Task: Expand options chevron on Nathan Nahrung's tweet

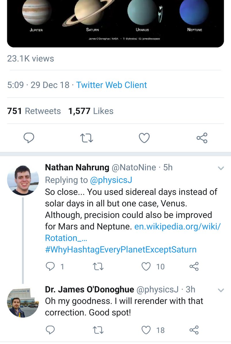Action: point(221,168)
